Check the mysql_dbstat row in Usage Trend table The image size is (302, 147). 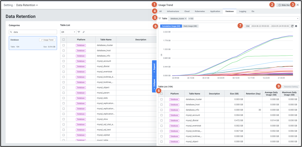pos(162,120)
